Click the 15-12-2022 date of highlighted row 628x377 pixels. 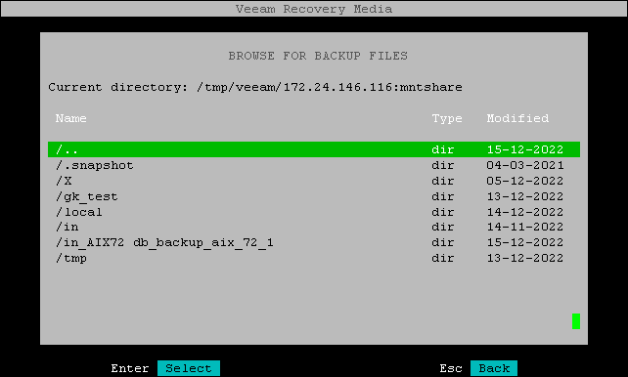(x=525, y=149)
